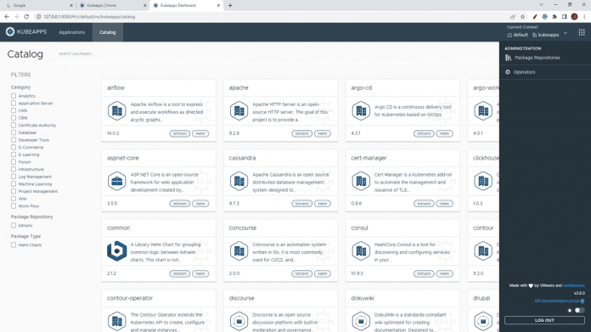Switch to Kubeapps Home browser tab

(x=112, y=5)
